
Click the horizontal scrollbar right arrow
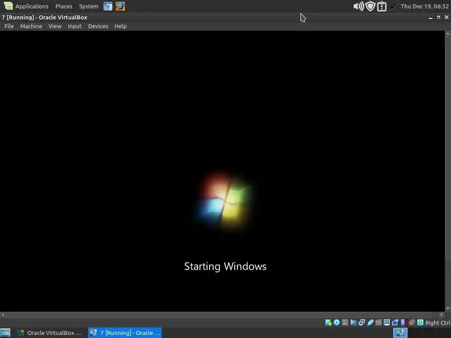[442, 315]
